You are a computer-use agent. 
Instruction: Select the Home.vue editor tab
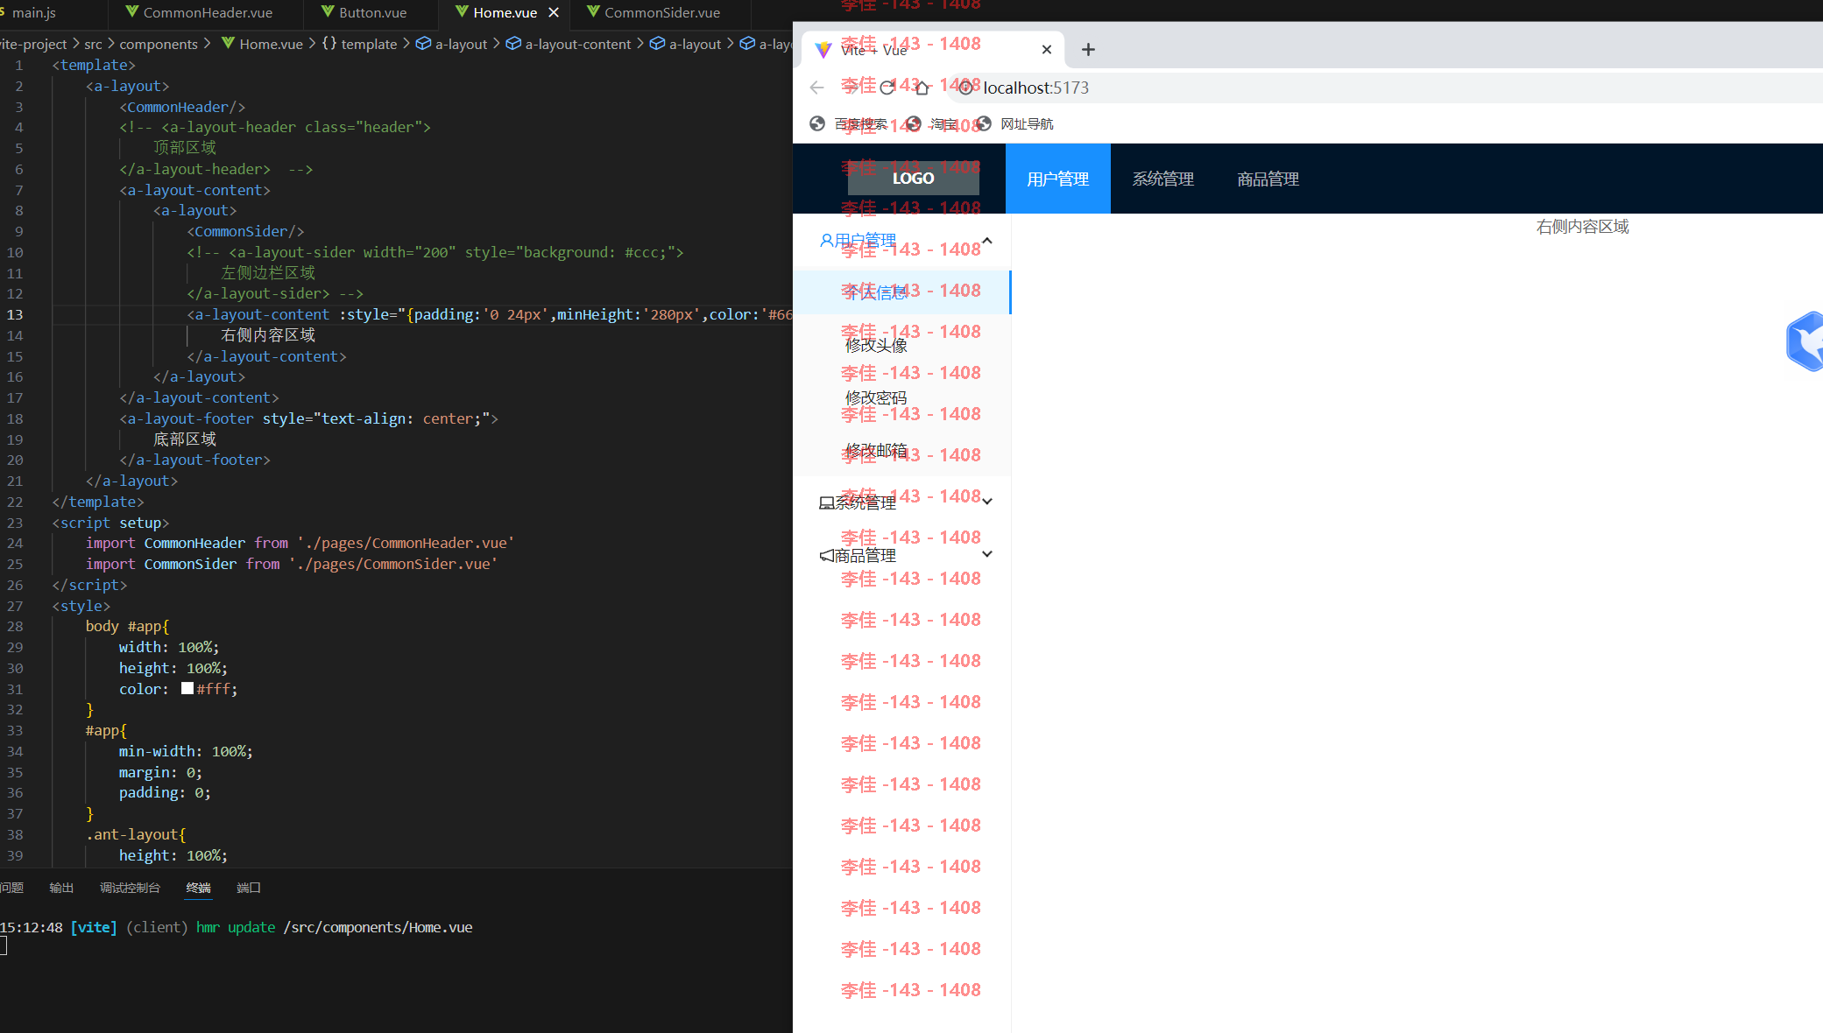505,12
